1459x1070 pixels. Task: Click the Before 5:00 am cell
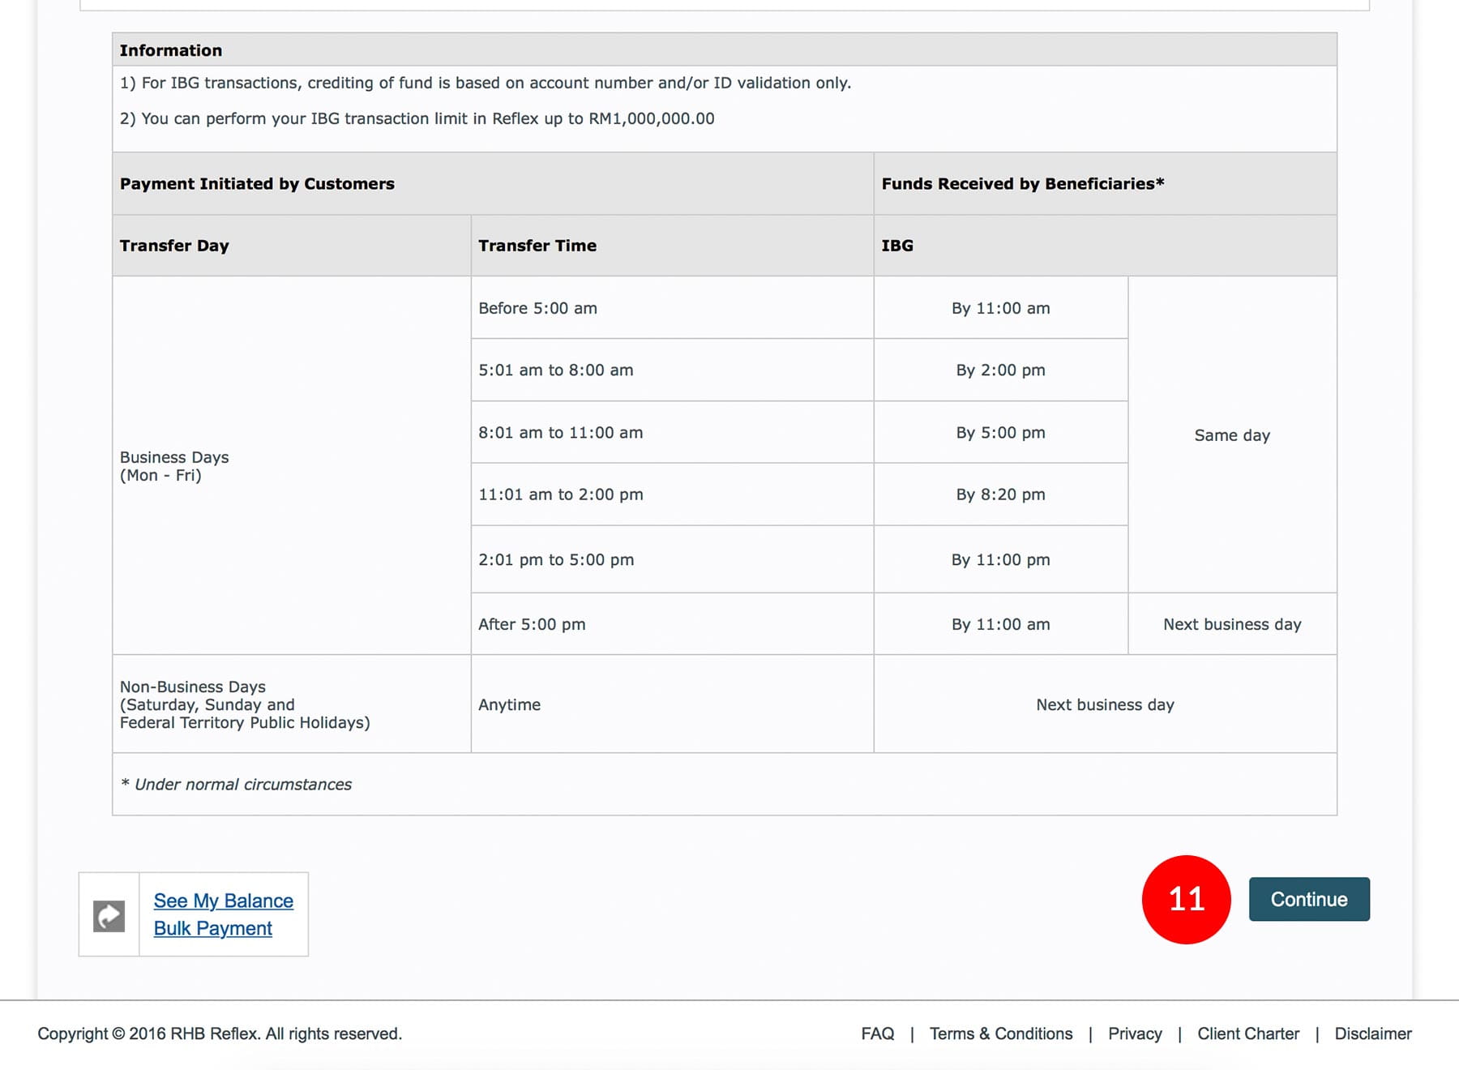coord(537,308)
